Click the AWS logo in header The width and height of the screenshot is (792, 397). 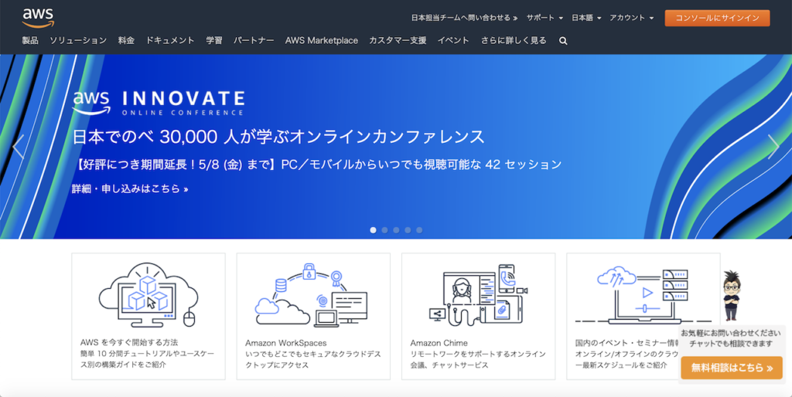[37, 17]
